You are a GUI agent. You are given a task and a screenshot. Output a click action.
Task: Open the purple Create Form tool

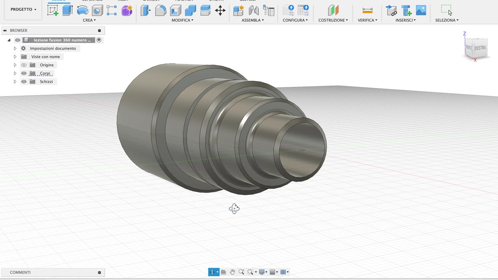(127, 10)
